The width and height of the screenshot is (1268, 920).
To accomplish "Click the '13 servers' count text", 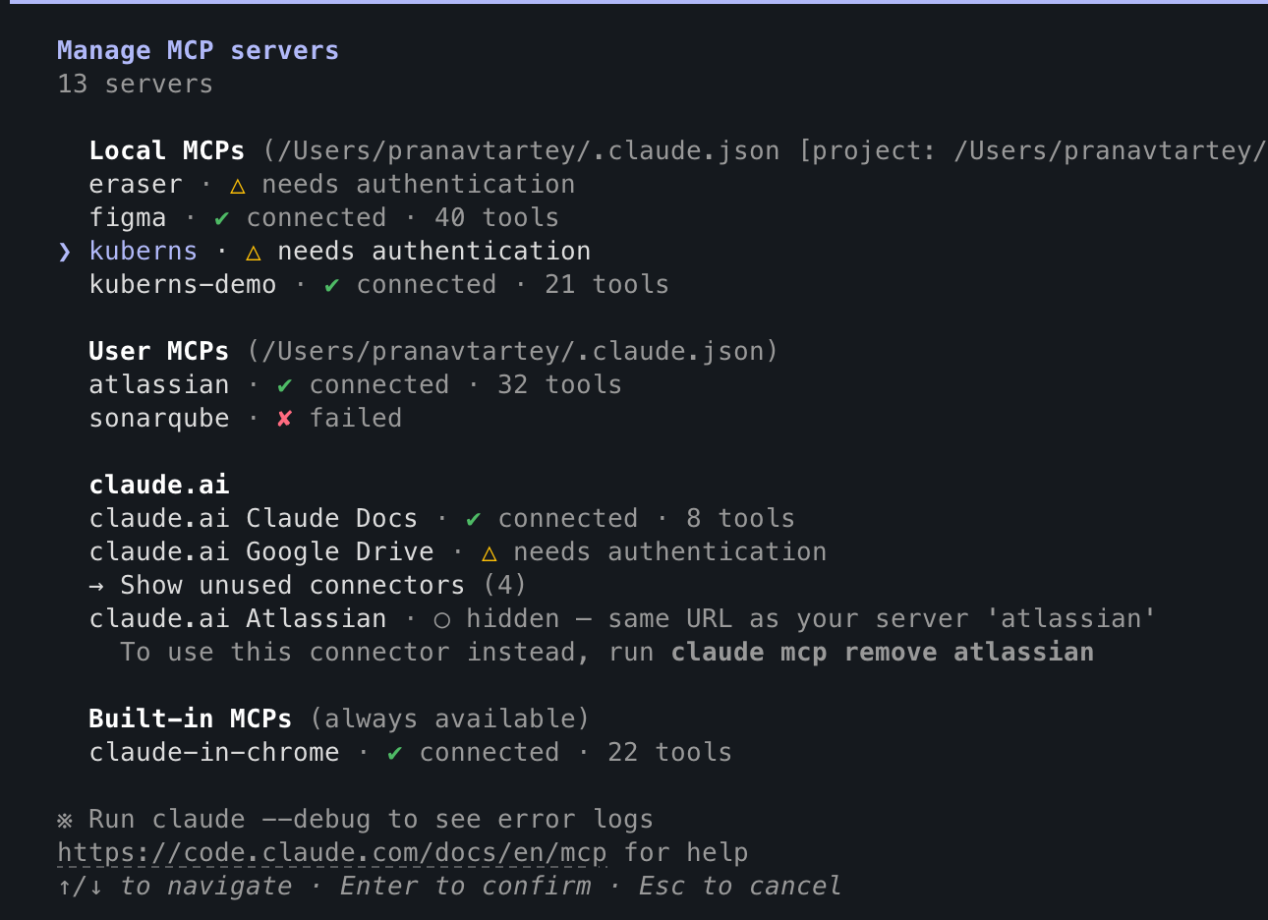I will tap(136, 85).
